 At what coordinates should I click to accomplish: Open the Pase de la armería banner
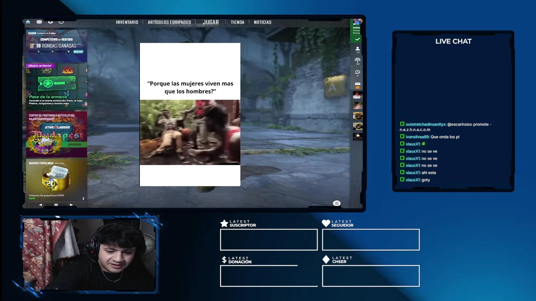pyautogui.click(x=57, y=87)
